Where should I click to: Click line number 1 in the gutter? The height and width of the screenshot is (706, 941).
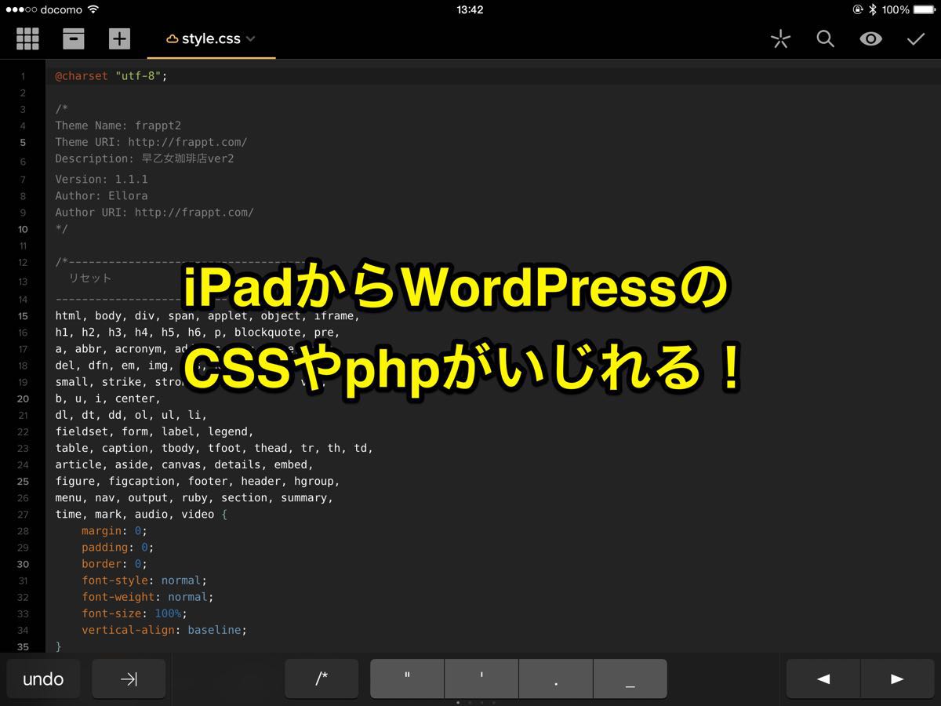(x=23, y=77)
